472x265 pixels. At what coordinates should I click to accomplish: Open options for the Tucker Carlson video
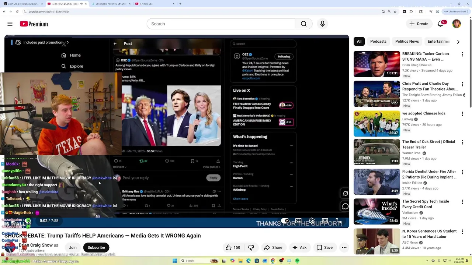click(462, 54)
